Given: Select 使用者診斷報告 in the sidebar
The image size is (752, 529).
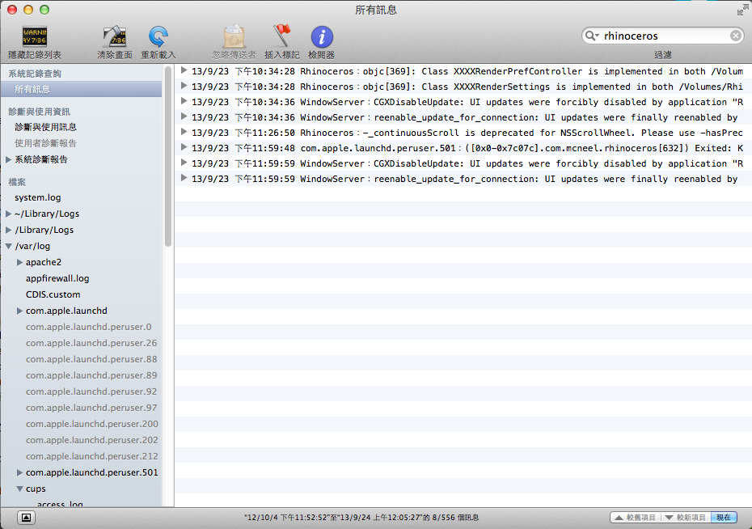Looking at the screenshot, I should (x=45, y=143).
